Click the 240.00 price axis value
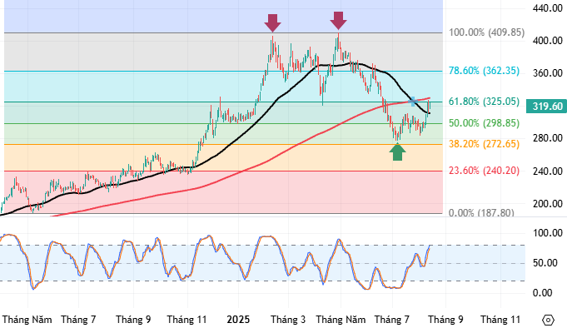 (x=548, y=171)
